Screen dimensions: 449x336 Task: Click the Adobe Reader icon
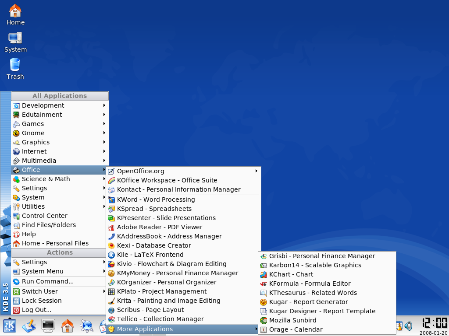[x=111, y=227]
